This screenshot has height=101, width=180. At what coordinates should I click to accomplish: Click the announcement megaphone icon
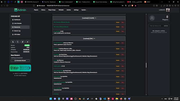(x=28, y=42)
